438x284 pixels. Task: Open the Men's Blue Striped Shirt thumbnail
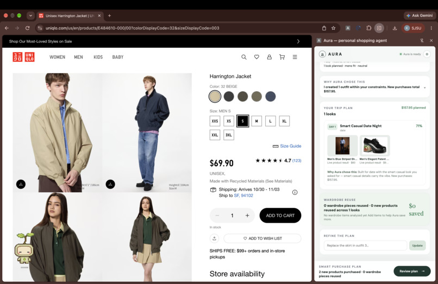(342, 146)
